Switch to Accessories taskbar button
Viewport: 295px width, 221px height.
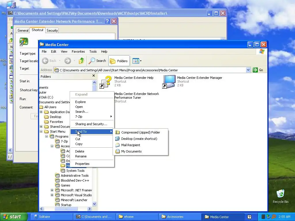point(180,217)
